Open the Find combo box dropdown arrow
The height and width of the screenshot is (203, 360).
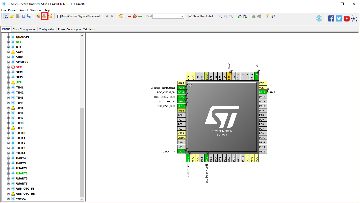tap(182, 16)
